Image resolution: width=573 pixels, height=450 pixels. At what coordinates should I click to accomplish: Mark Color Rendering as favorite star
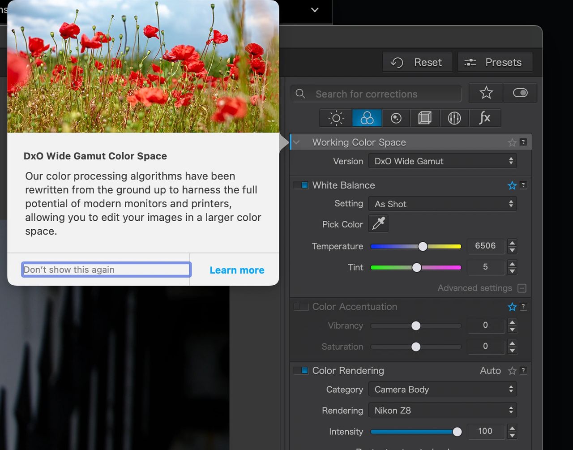pyautogui.click(x=512, y=371)
